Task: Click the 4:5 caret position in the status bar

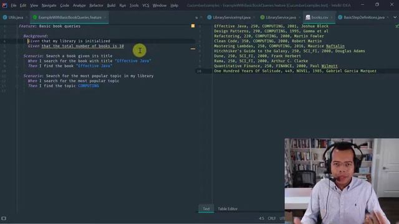Action: point(262,218)
